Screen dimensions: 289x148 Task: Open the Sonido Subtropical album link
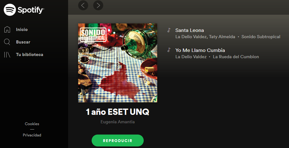point(261,37)
